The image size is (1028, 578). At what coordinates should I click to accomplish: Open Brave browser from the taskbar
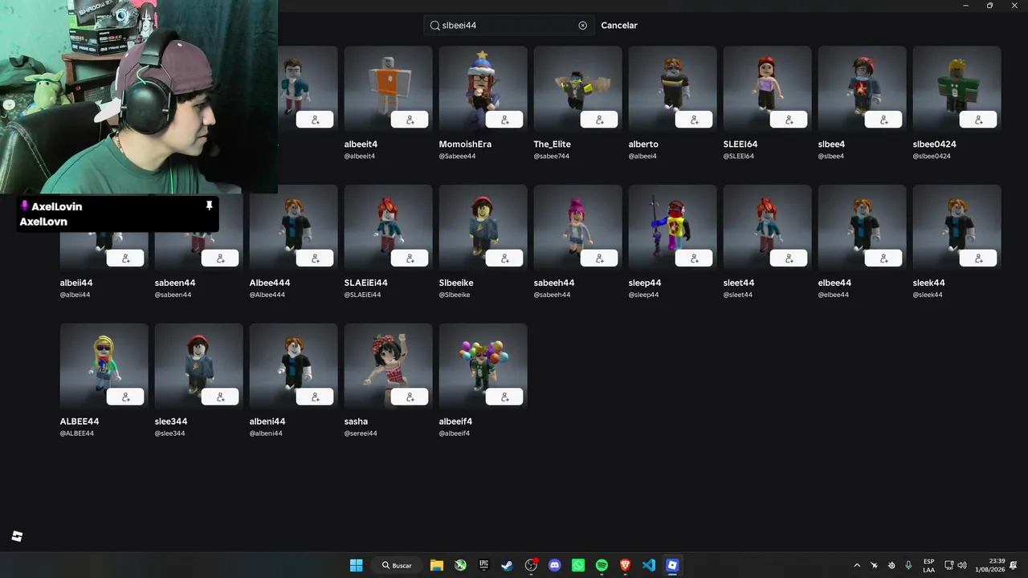625,565
